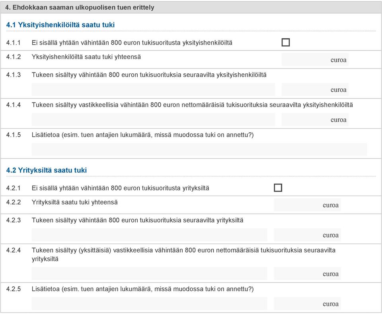Screen dimensions: 382x314
Task: Click the 4.2.3 euro amount field
Action: click(307, 235)
